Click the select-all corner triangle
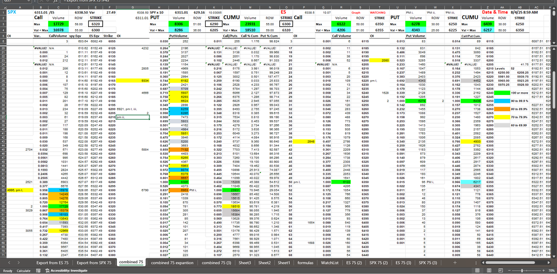 click(3, 6)
